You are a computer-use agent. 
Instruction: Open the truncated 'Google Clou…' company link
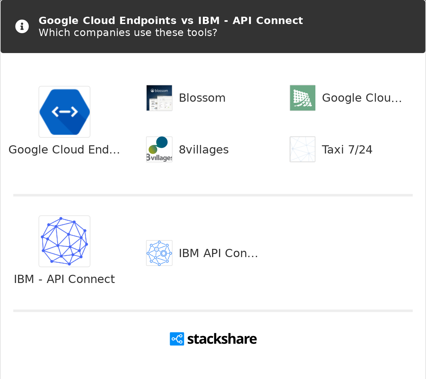pyautogui.click(x=362, y=98)
